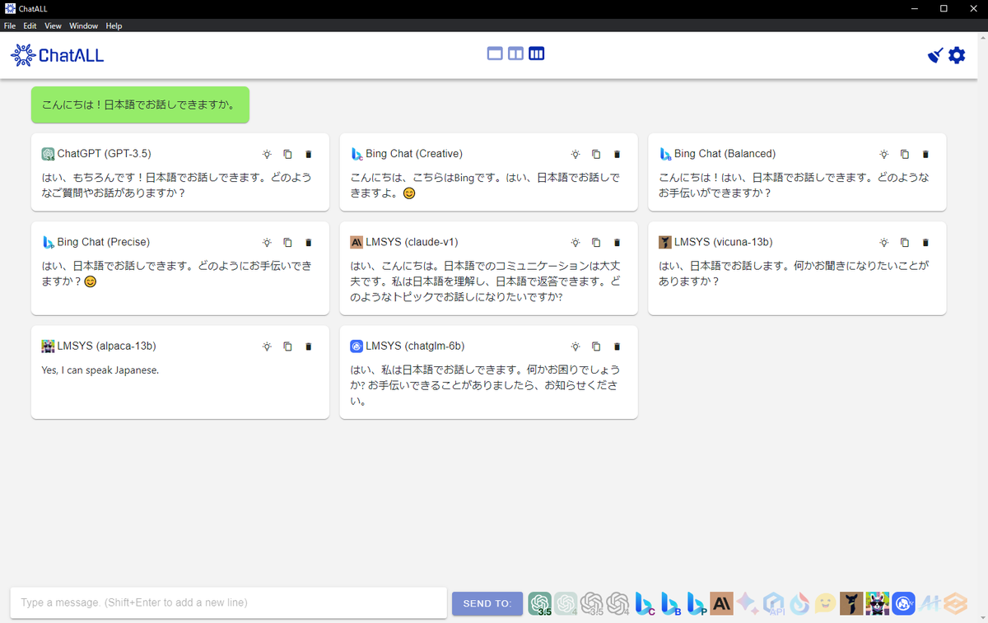
Task: Copy the ChatGPT (GPT-3.5) response
Action: 287,154
